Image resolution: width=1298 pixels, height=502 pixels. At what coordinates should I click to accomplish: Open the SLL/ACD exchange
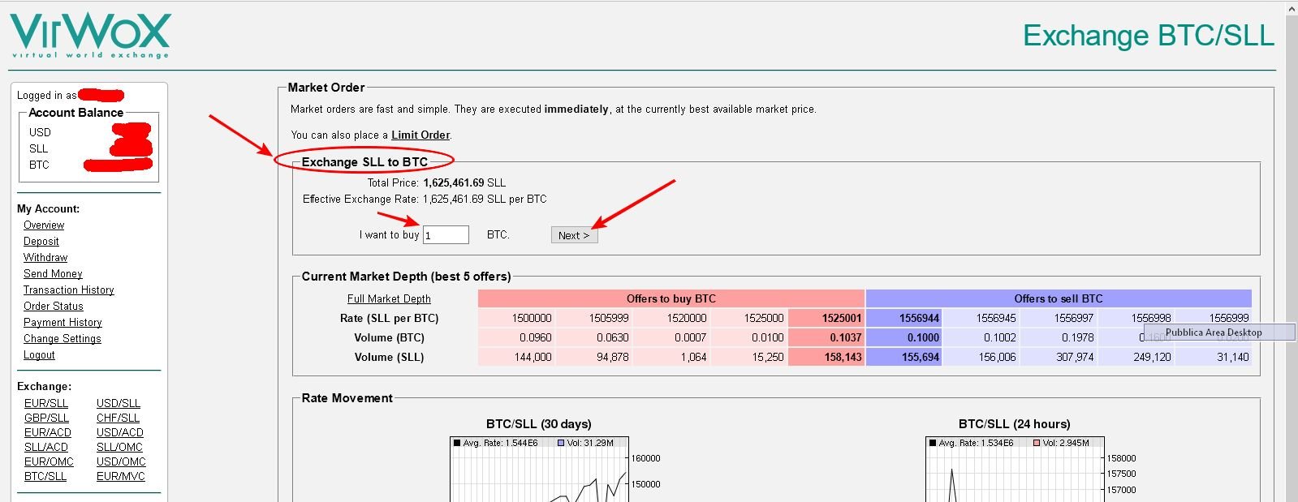[46, 447]
